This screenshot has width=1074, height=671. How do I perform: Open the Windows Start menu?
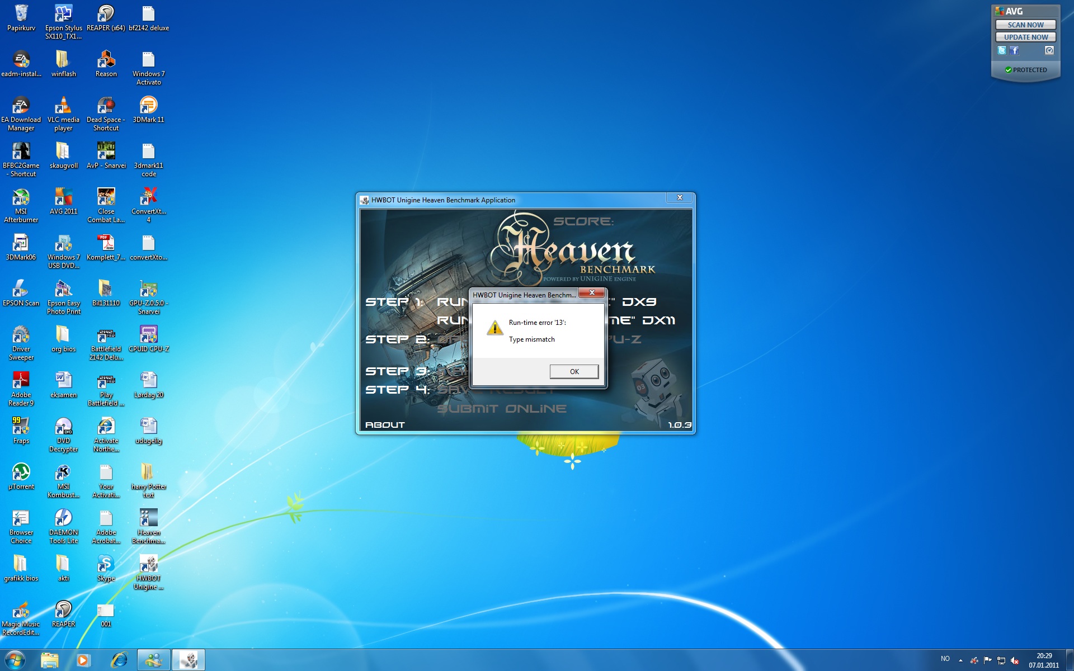pos(15,660)
